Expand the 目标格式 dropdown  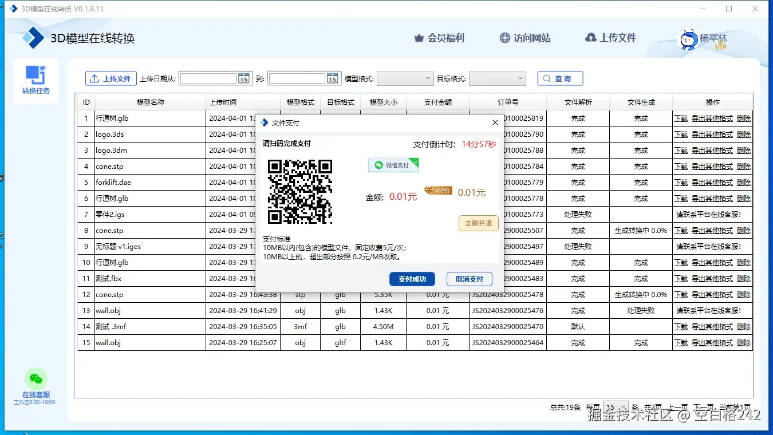click(x=497, y=79)
